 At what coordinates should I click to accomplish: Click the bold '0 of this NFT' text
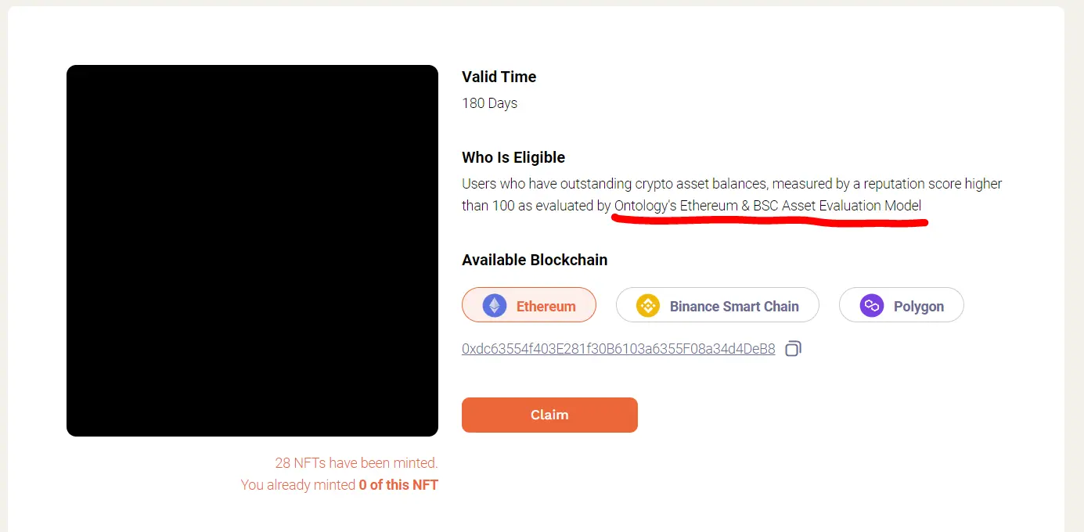click(398, 485)
